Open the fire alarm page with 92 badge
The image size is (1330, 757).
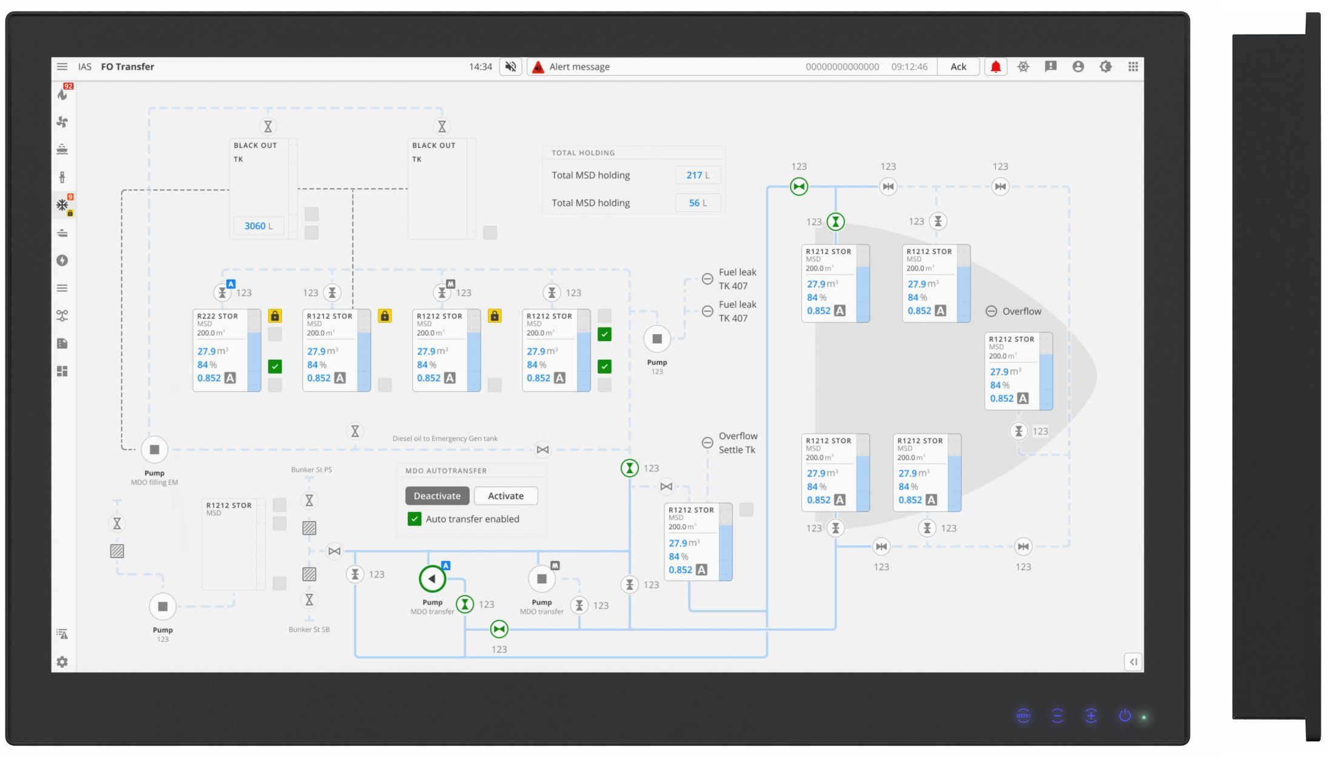tap(63, 93)
